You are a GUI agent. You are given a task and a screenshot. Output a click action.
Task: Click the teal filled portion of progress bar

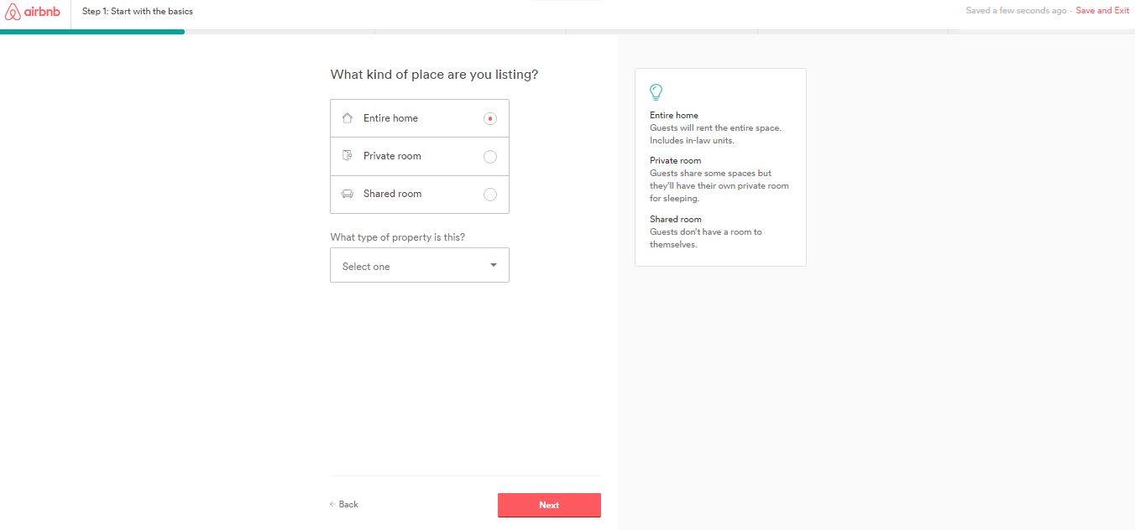(92, 32)
